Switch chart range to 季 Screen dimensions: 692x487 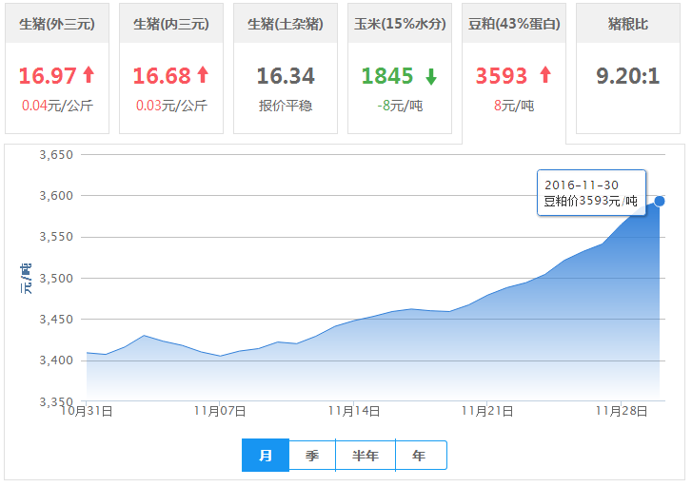coord(312,456)
